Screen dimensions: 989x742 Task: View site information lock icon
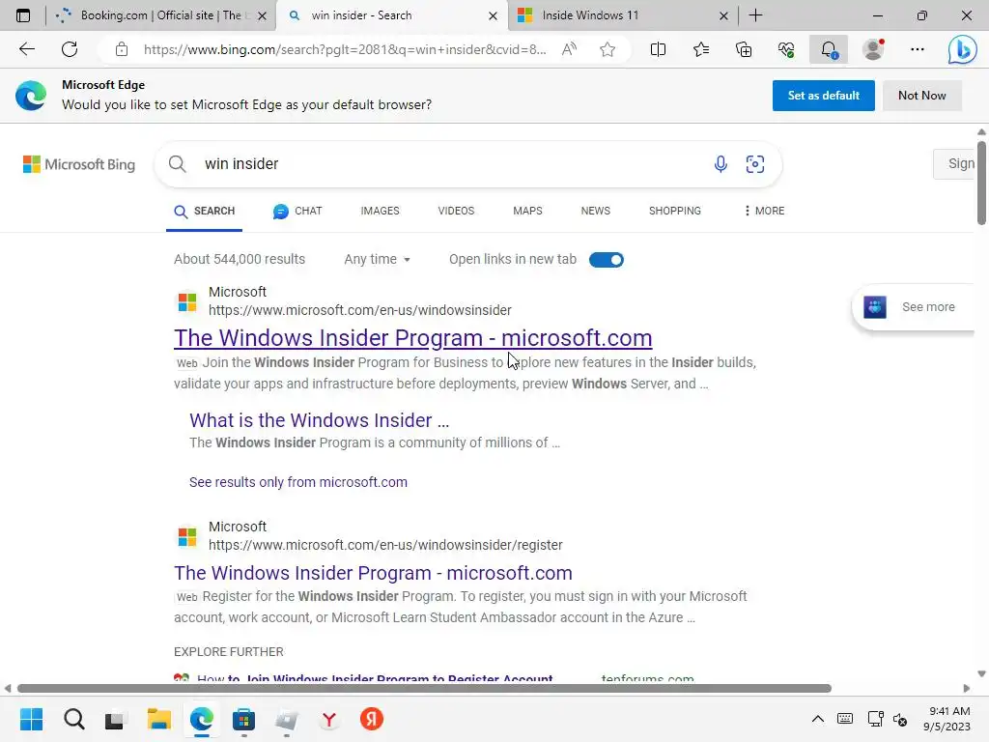122,49
